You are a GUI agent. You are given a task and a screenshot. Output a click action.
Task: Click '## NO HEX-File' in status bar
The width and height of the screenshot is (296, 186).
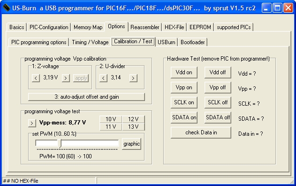tap(21, 181)
